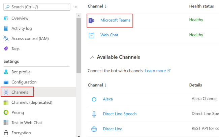Image resolution: width=219 pixels, height=137 pixels.
Task: Sort available channels by Channel column
Action: point(97,85)
